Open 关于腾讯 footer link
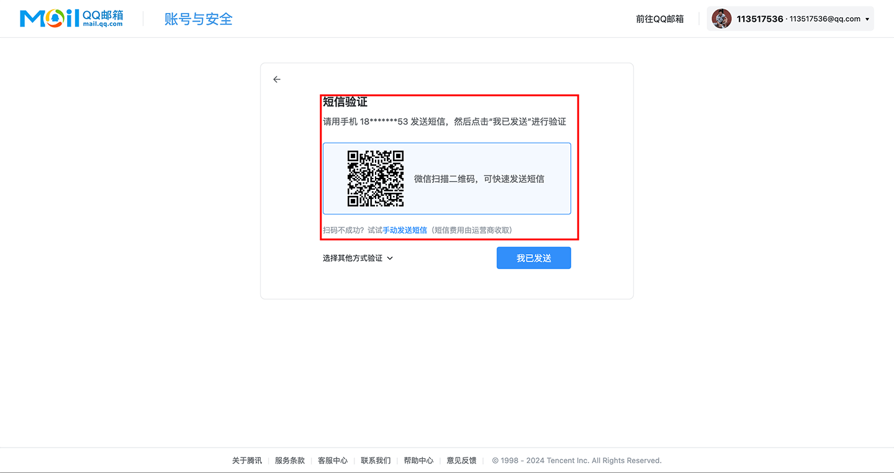The width and height of the screenshot is (894, 473). tap(247, 461)
